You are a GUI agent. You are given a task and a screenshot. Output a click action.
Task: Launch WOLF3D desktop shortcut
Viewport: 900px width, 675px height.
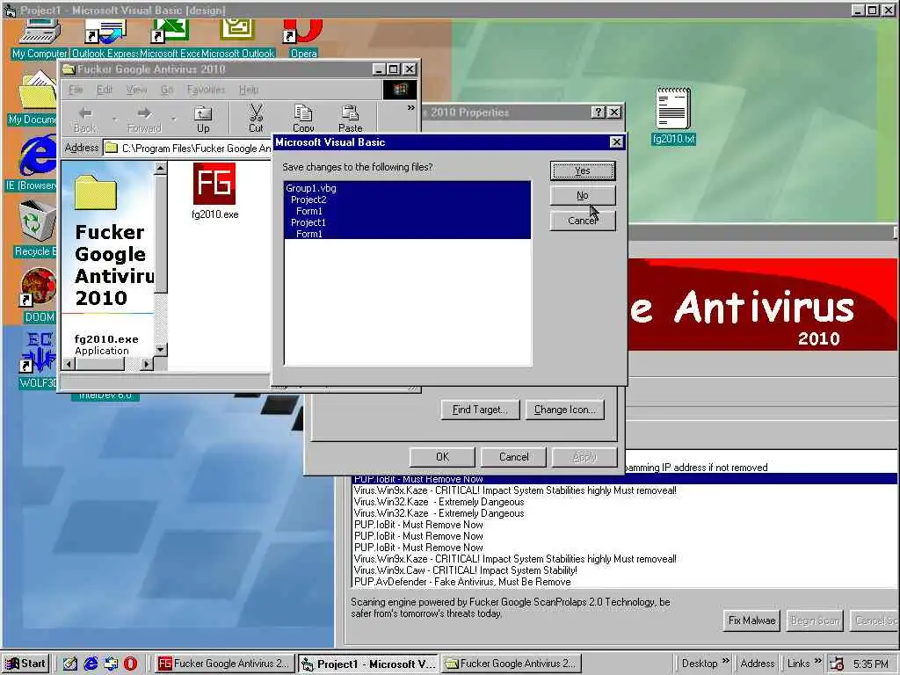(38, 360)
